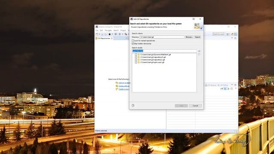Open the Project menu in Eclipse
The image size is (274, 154).
pyautogui.click(x=123, y=30)
